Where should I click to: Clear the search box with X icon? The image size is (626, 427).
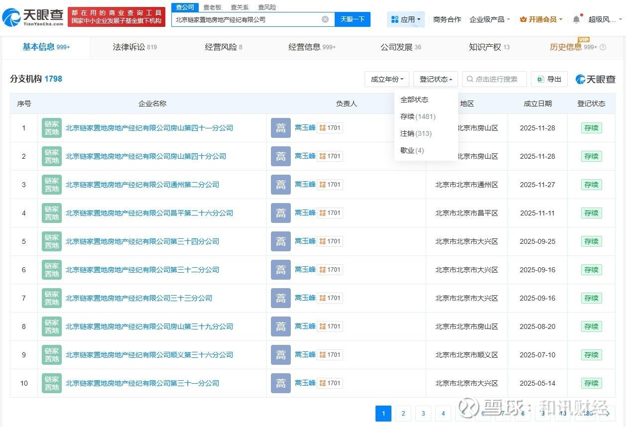coord(325,19)
